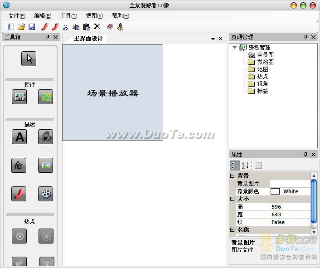Screen dimensions: 320x268
Task: Click the New file toolbar icon
Action: click(10, 27)
